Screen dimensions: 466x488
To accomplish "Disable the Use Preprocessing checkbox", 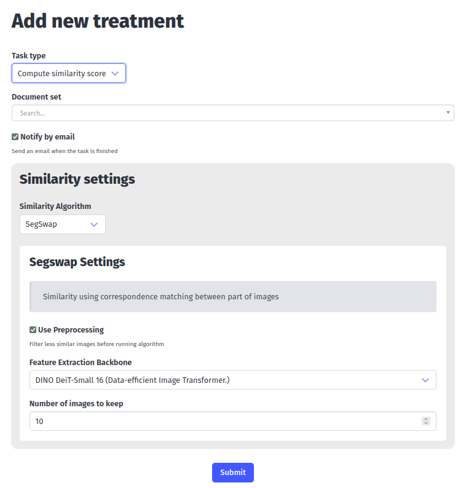I will point(33,330).
